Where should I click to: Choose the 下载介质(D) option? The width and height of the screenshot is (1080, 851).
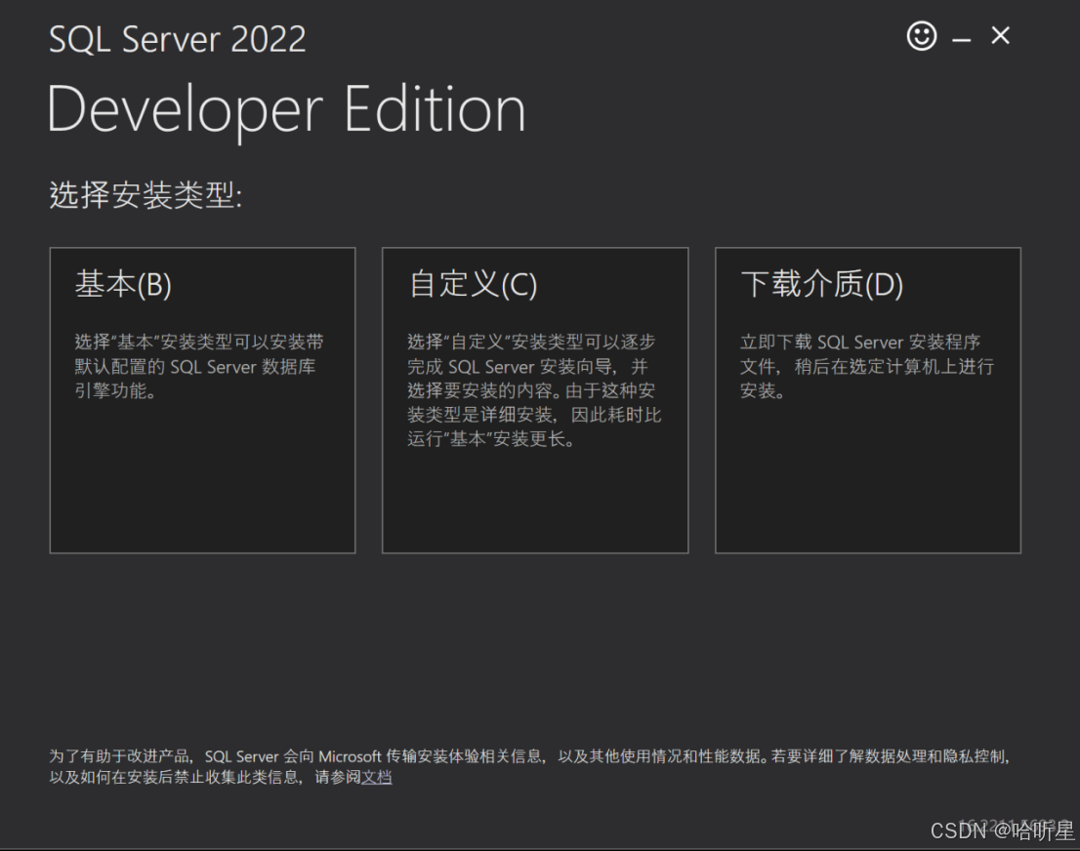[868, 400]
